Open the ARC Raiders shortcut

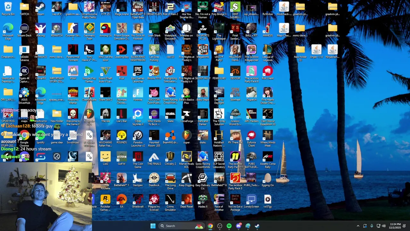tap(251, 116)
